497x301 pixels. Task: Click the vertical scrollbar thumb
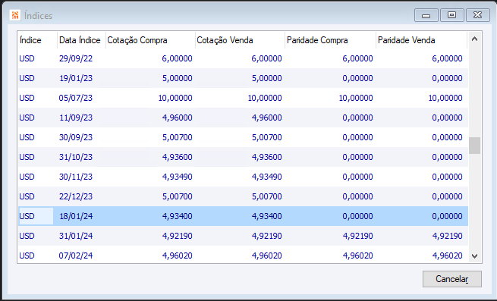coord(474,146)
